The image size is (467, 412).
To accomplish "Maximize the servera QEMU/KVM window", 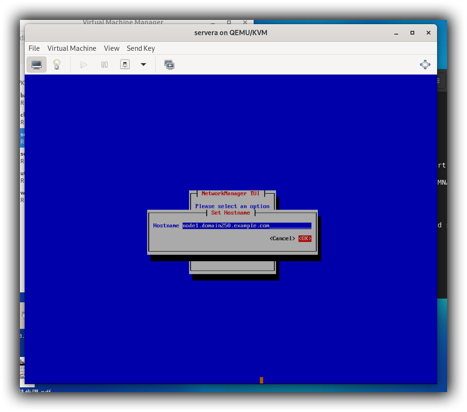I will click(x=412, y=33).
